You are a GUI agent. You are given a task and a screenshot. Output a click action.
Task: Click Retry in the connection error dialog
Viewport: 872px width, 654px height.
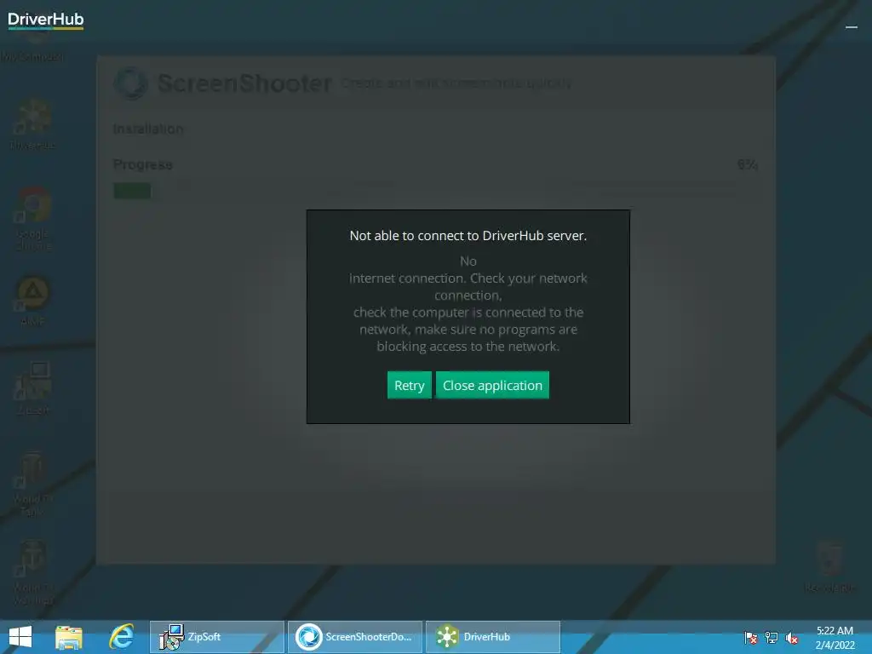coord(410,385)
